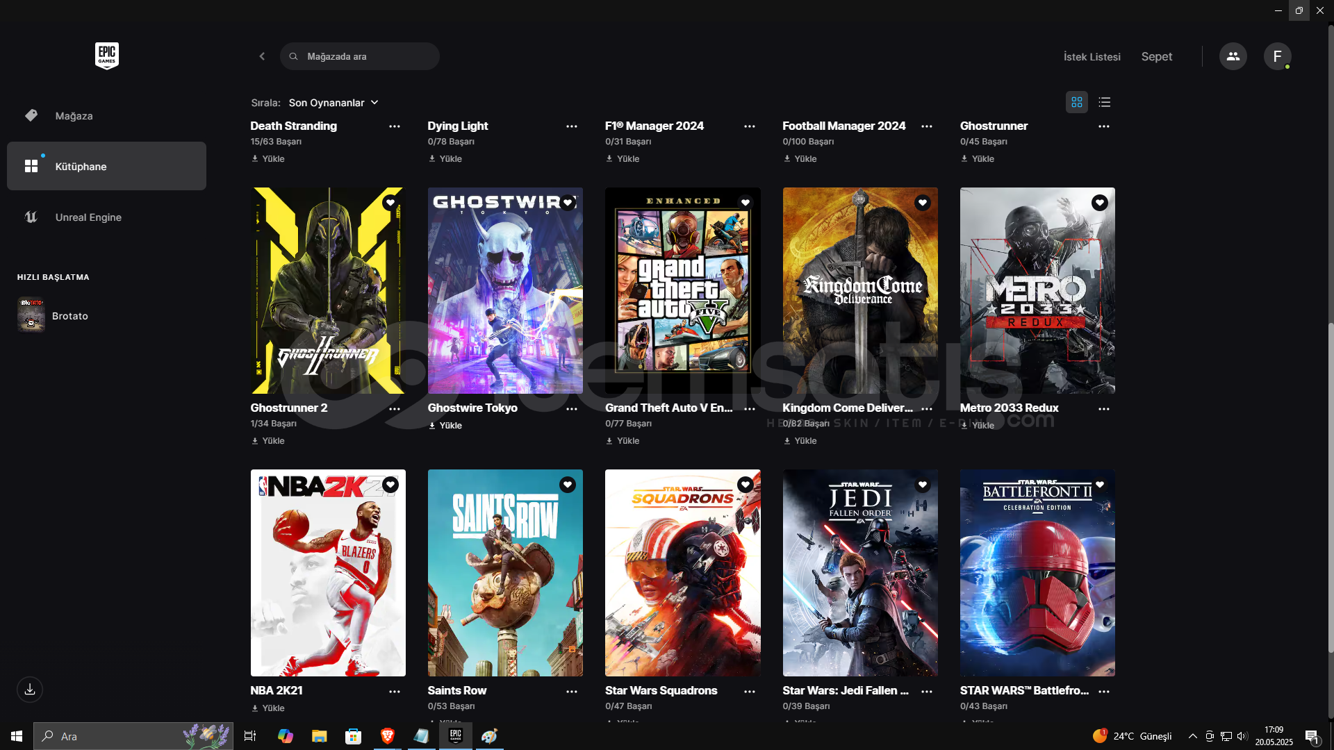This screenshot has width=1334, height=750.
Task: Open notification center in taskbar
Action: pos(1312,737)
